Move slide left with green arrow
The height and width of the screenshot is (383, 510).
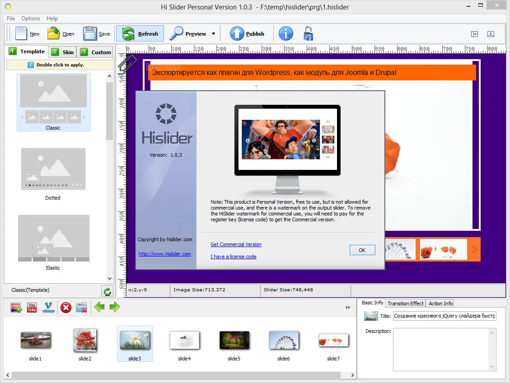tap(99, 307)
